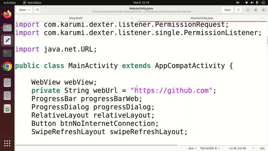The width and height of the screenshot is (268, 151).
Task: Open Google Chrome from the dock
Action: [7, 66]
